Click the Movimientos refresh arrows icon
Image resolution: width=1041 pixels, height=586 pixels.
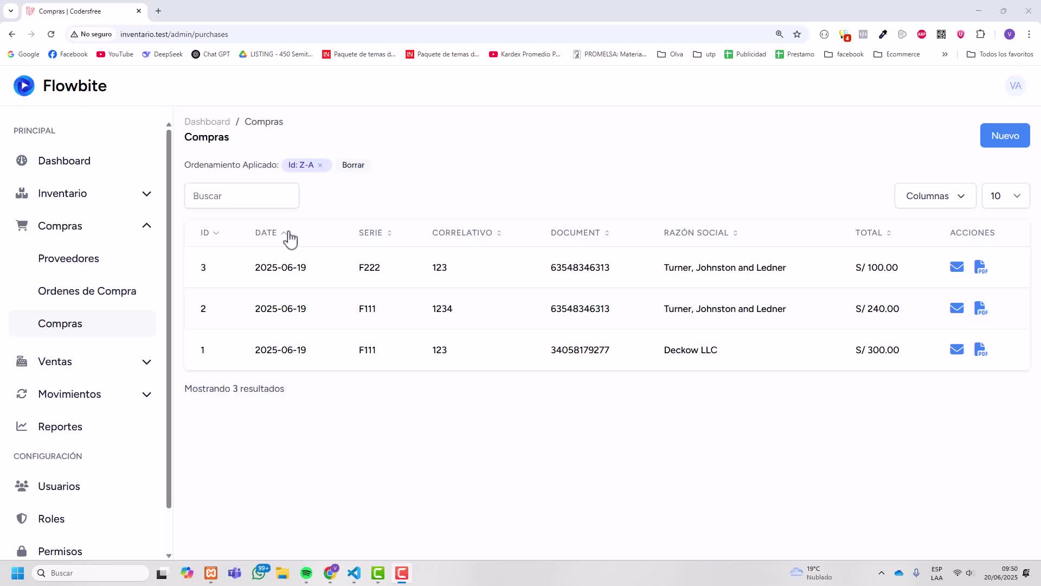click(22, 394)
